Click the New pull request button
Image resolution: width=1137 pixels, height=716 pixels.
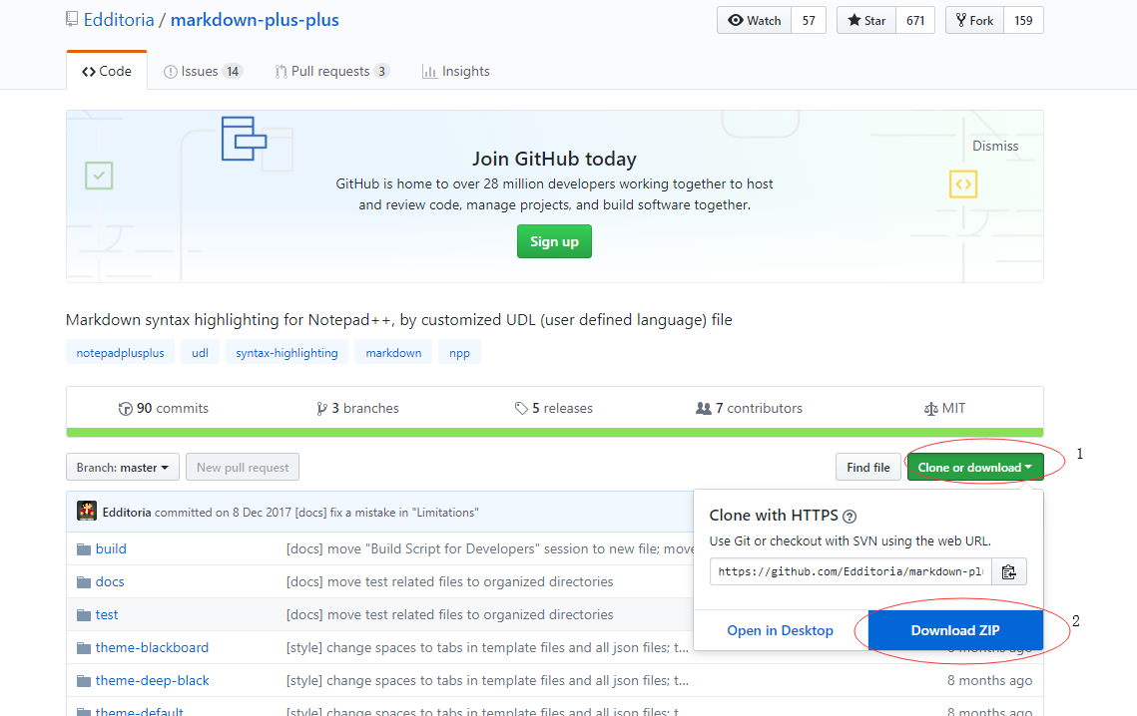[x=243, y=468]
